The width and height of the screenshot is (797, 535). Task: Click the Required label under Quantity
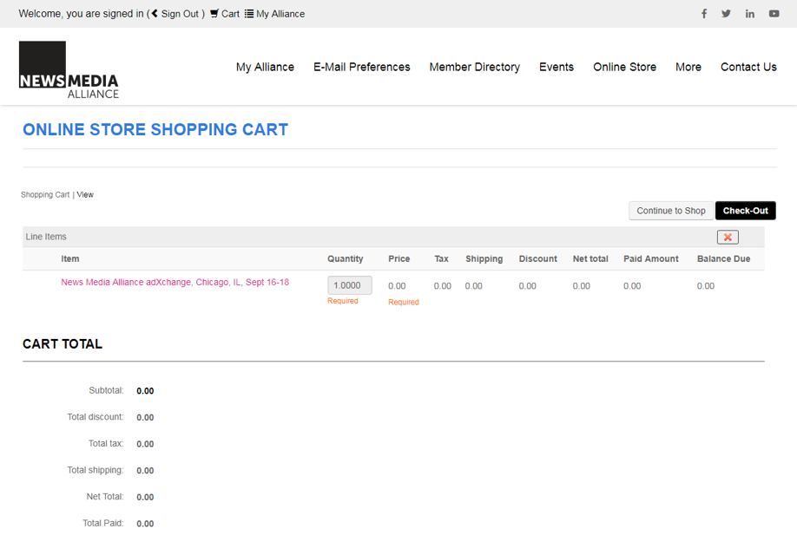(343, 301)
